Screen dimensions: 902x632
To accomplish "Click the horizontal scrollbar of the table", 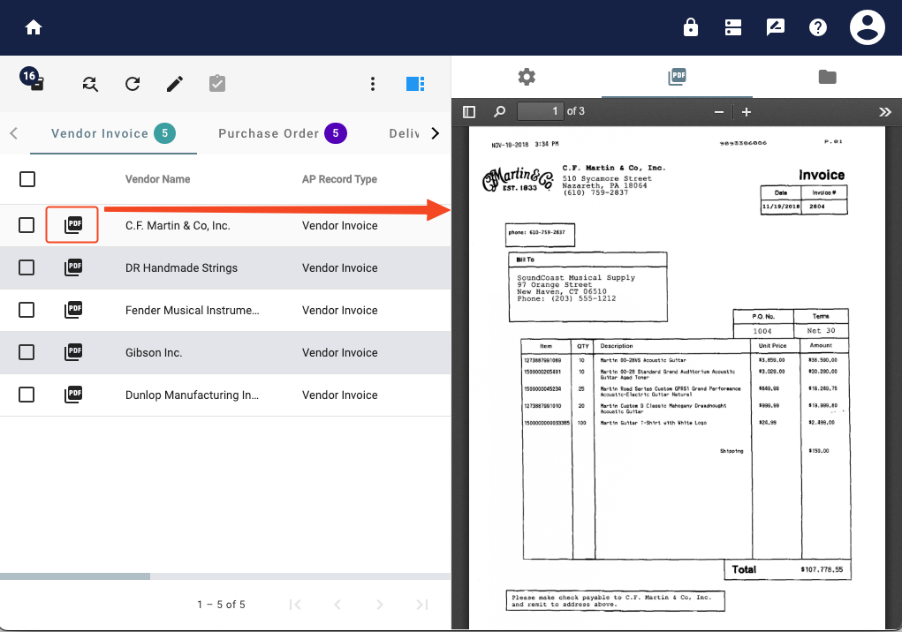I will [75, 576].
